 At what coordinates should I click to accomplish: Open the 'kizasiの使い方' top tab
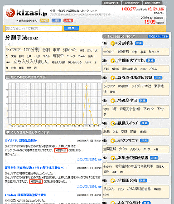click(132, 3)
